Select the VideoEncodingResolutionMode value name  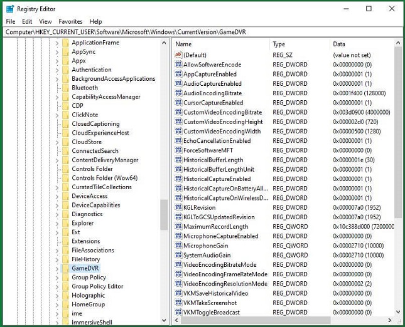tap(225, 284)
